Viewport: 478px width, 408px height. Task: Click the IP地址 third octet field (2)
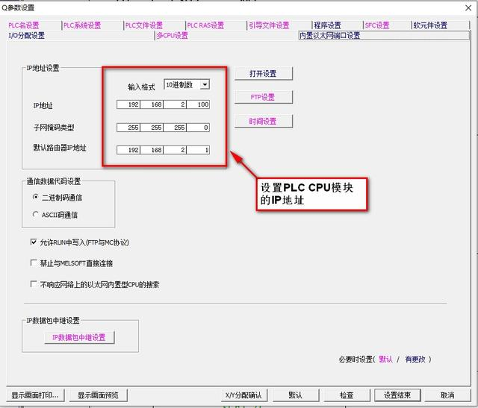tap(175, 104)
